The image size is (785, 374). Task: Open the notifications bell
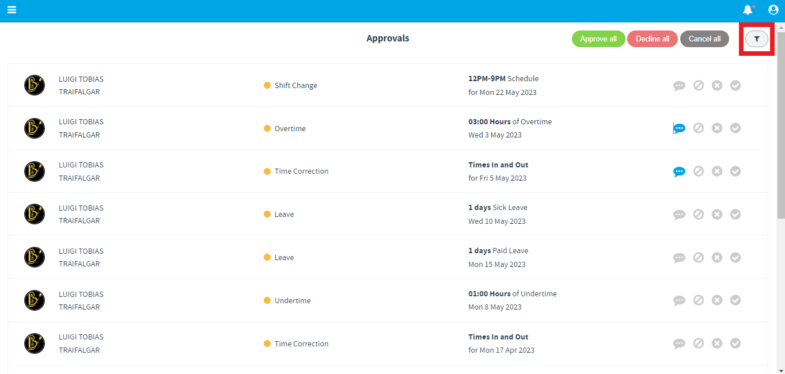pos(748,10)
